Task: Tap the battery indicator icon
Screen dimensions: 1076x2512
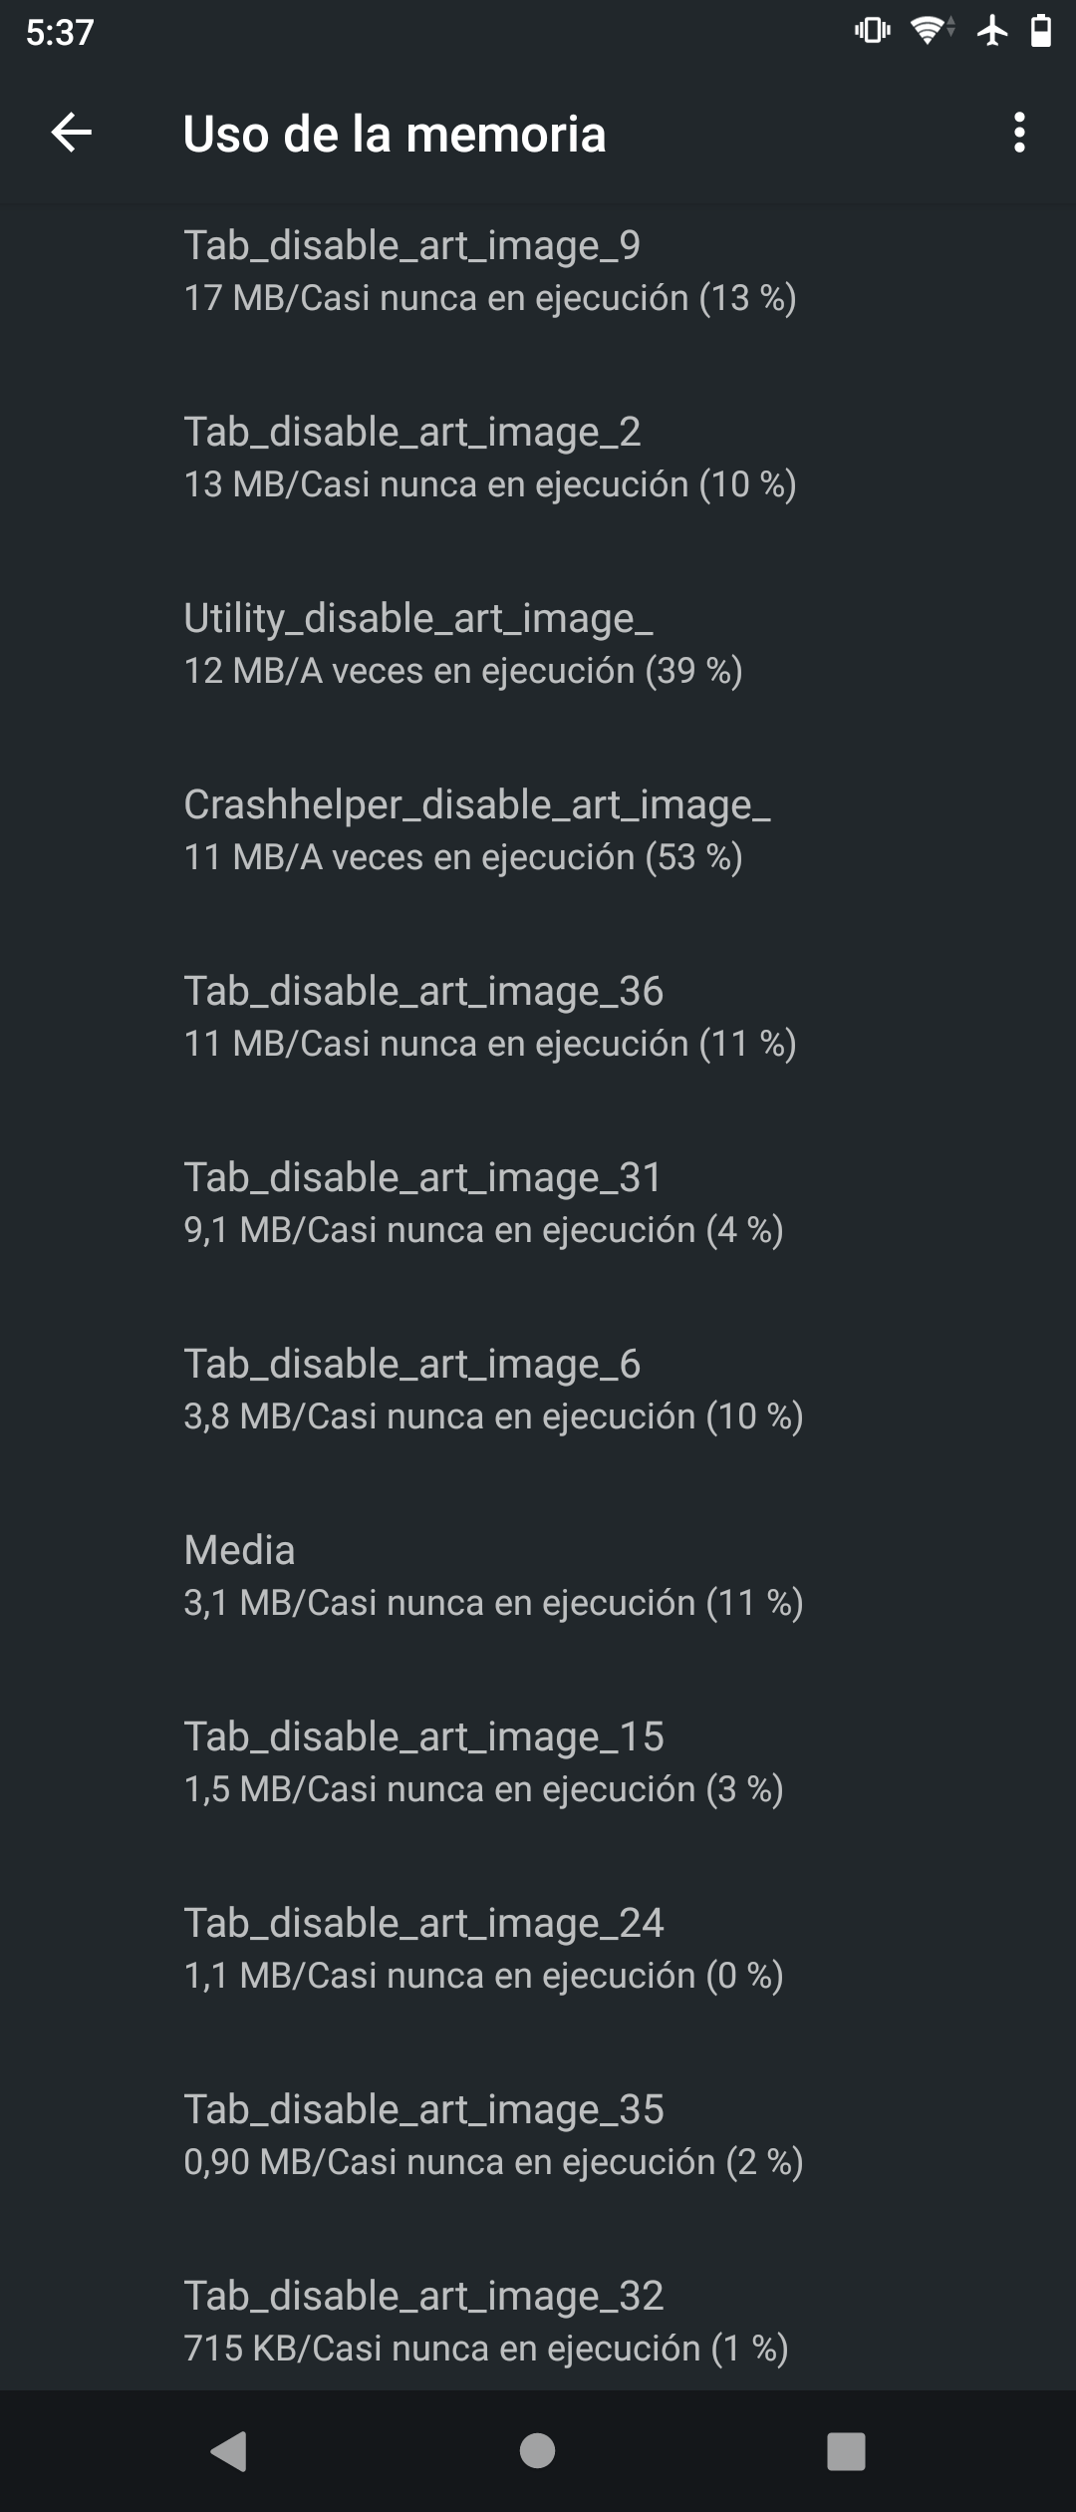Action: tap(1040, 32)
